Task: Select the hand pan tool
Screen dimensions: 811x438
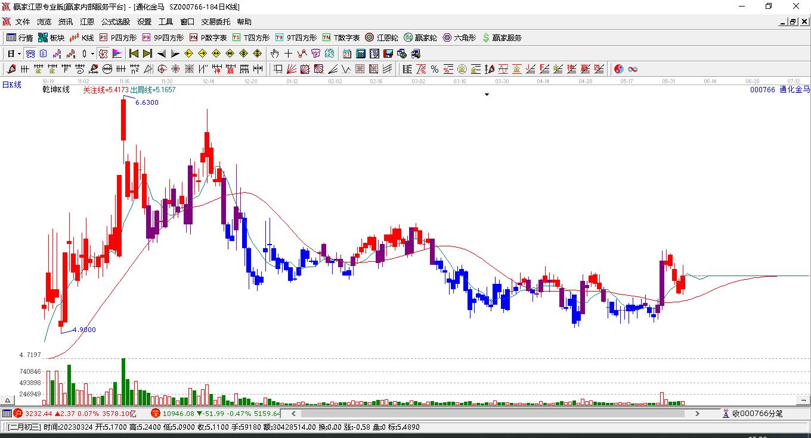Action: point(275,54)
